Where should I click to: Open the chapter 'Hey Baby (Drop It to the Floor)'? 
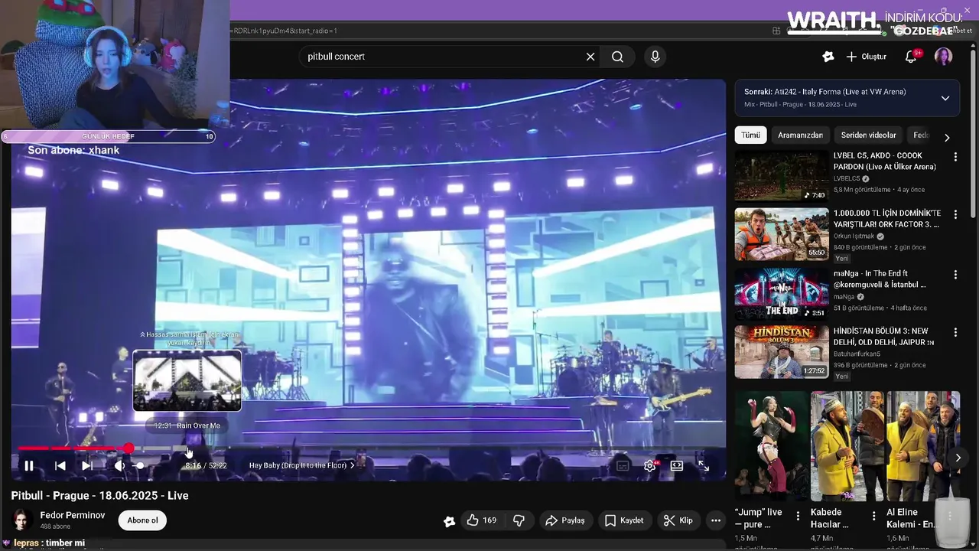click(x=301, y=465)
